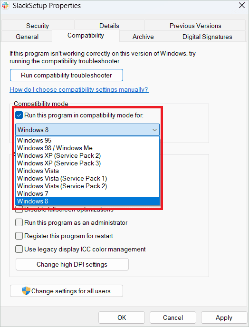
Task: Enable Use legacy display ICC color management
Action: click(x=19, y=249)
